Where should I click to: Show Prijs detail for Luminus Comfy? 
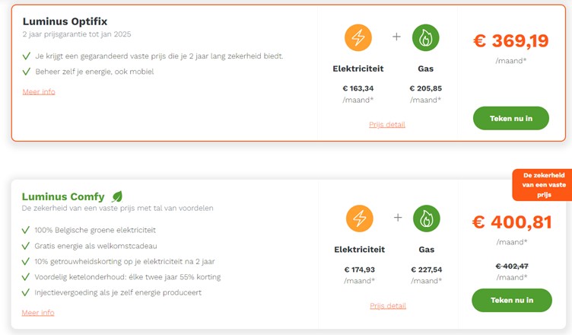coord(388,306)
